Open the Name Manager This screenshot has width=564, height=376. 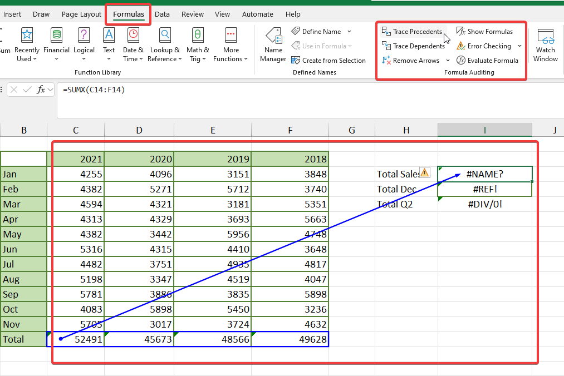(x=273, y=44)
